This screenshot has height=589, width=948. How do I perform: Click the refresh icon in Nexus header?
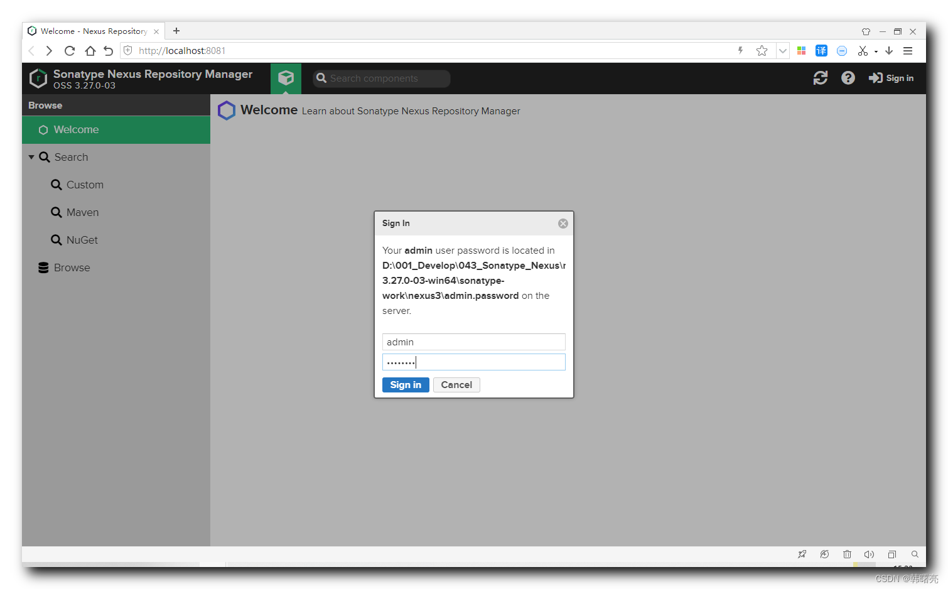click(821, 78)
